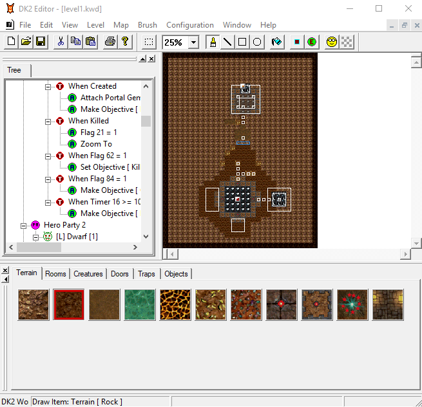Click the Open folder toolbar icon
Screen dimensions: 422x407
[26, 42]
